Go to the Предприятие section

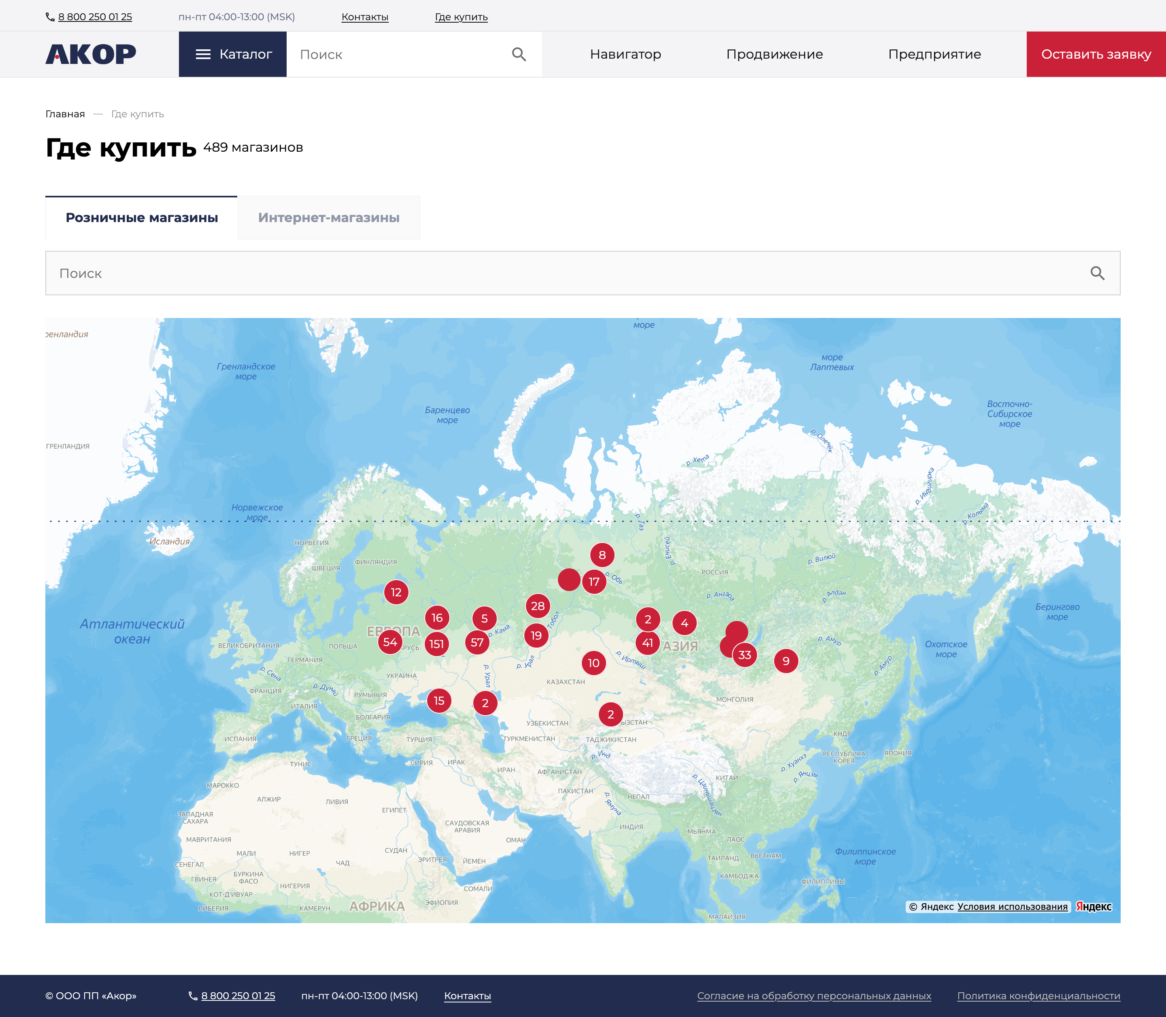[x=934, y=55]
